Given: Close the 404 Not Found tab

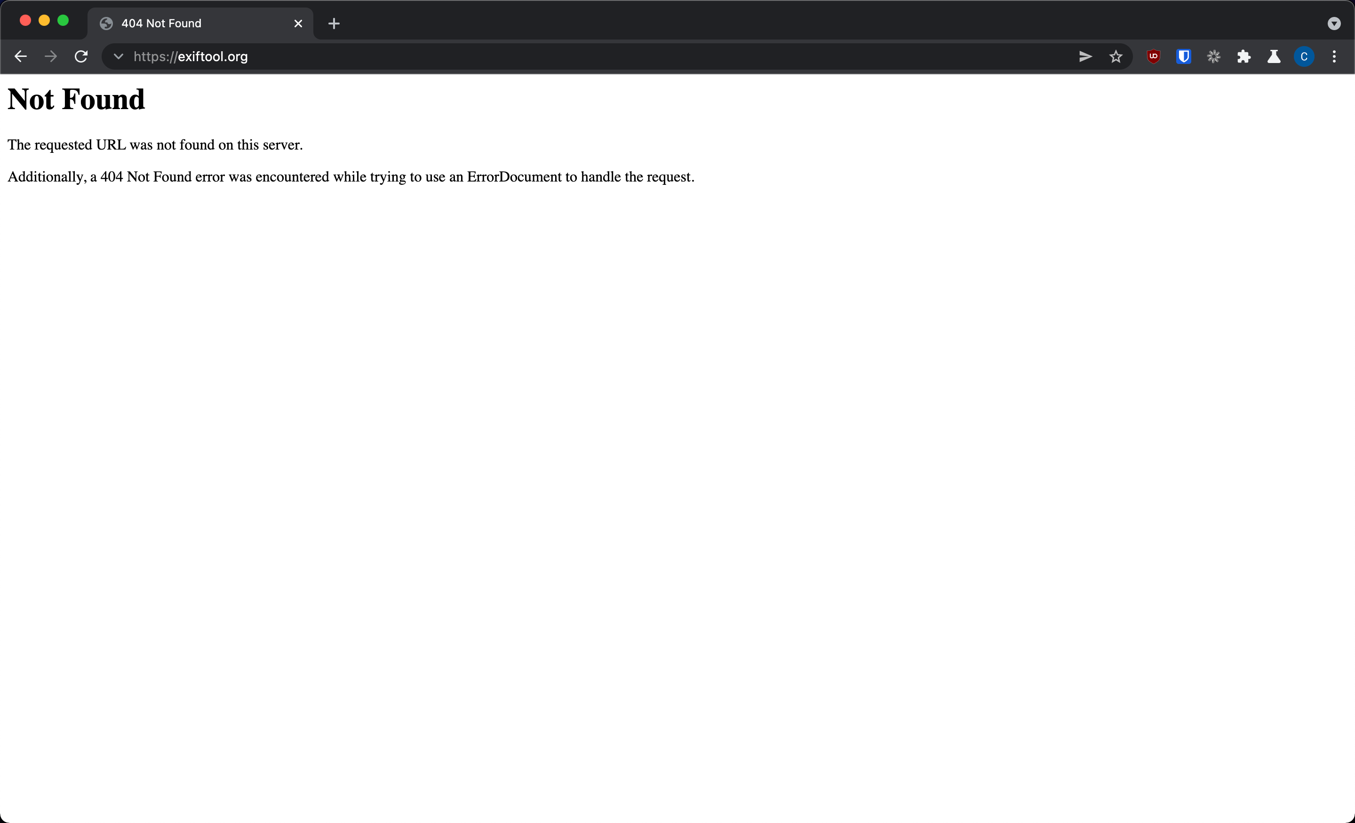Looking at the screenshot, I should [x=298, y=23].
